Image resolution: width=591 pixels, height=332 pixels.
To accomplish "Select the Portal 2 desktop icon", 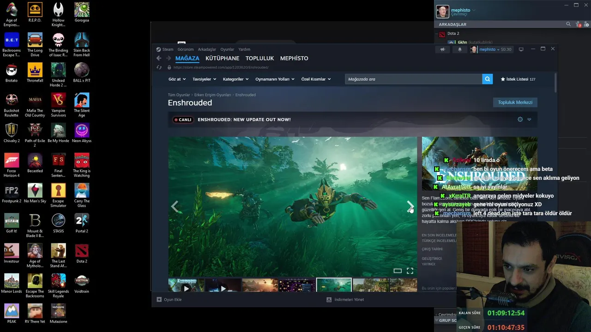I will [x=82, y=223].
